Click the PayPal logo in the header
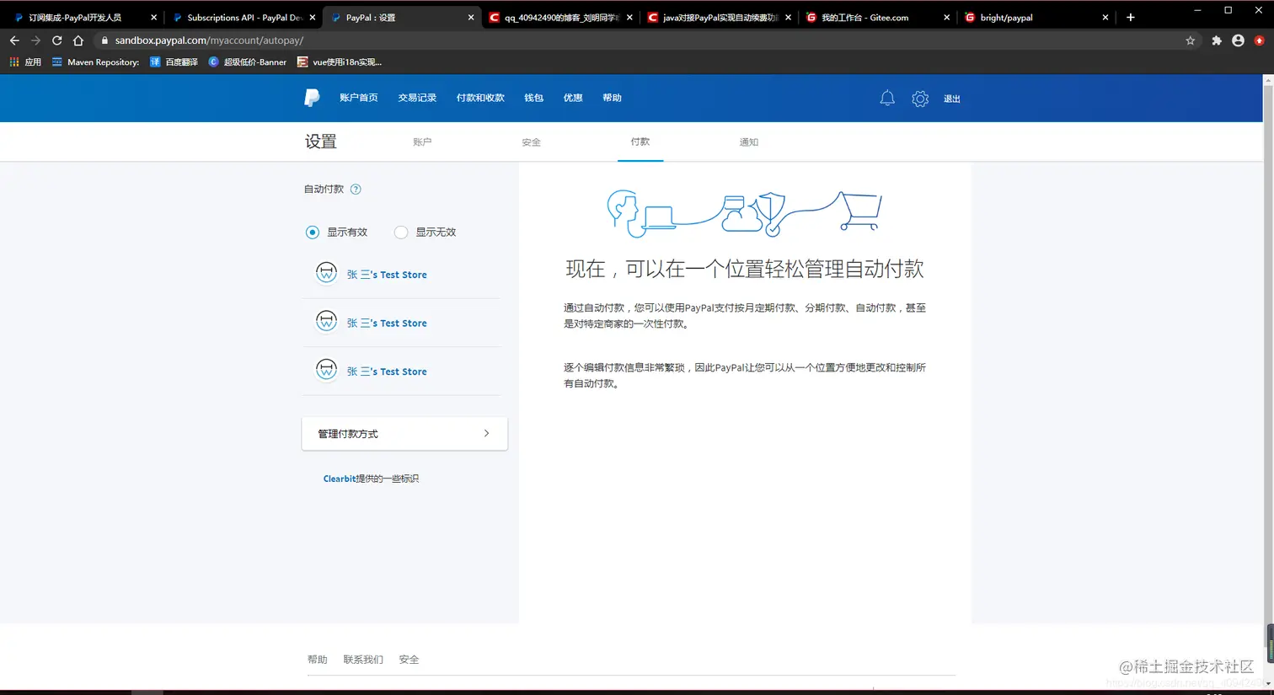 coord(312,98)
